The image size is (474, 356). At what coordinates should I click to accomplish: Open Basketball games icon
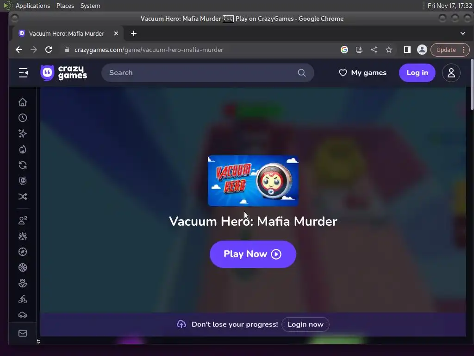click(23, 267)
